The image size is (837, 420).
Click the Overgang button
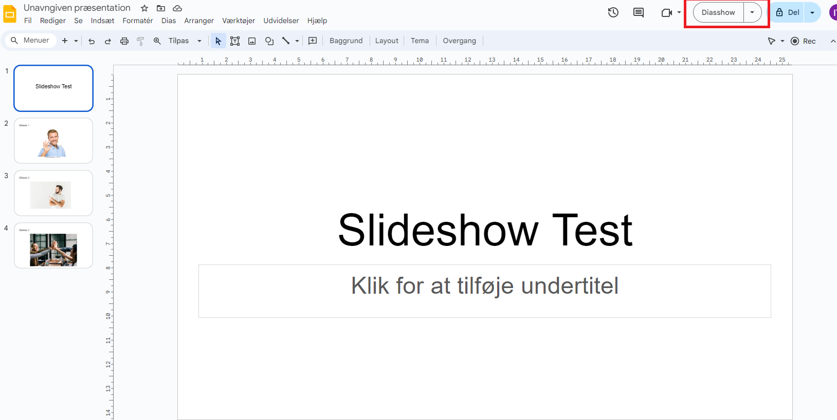pyautogui.click(x=459, y=41)
